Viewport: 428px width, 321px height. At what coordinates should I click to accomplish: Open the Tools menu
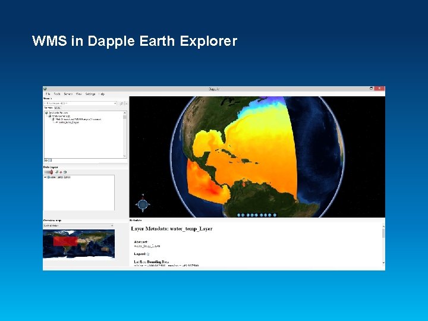click(57, 94)
